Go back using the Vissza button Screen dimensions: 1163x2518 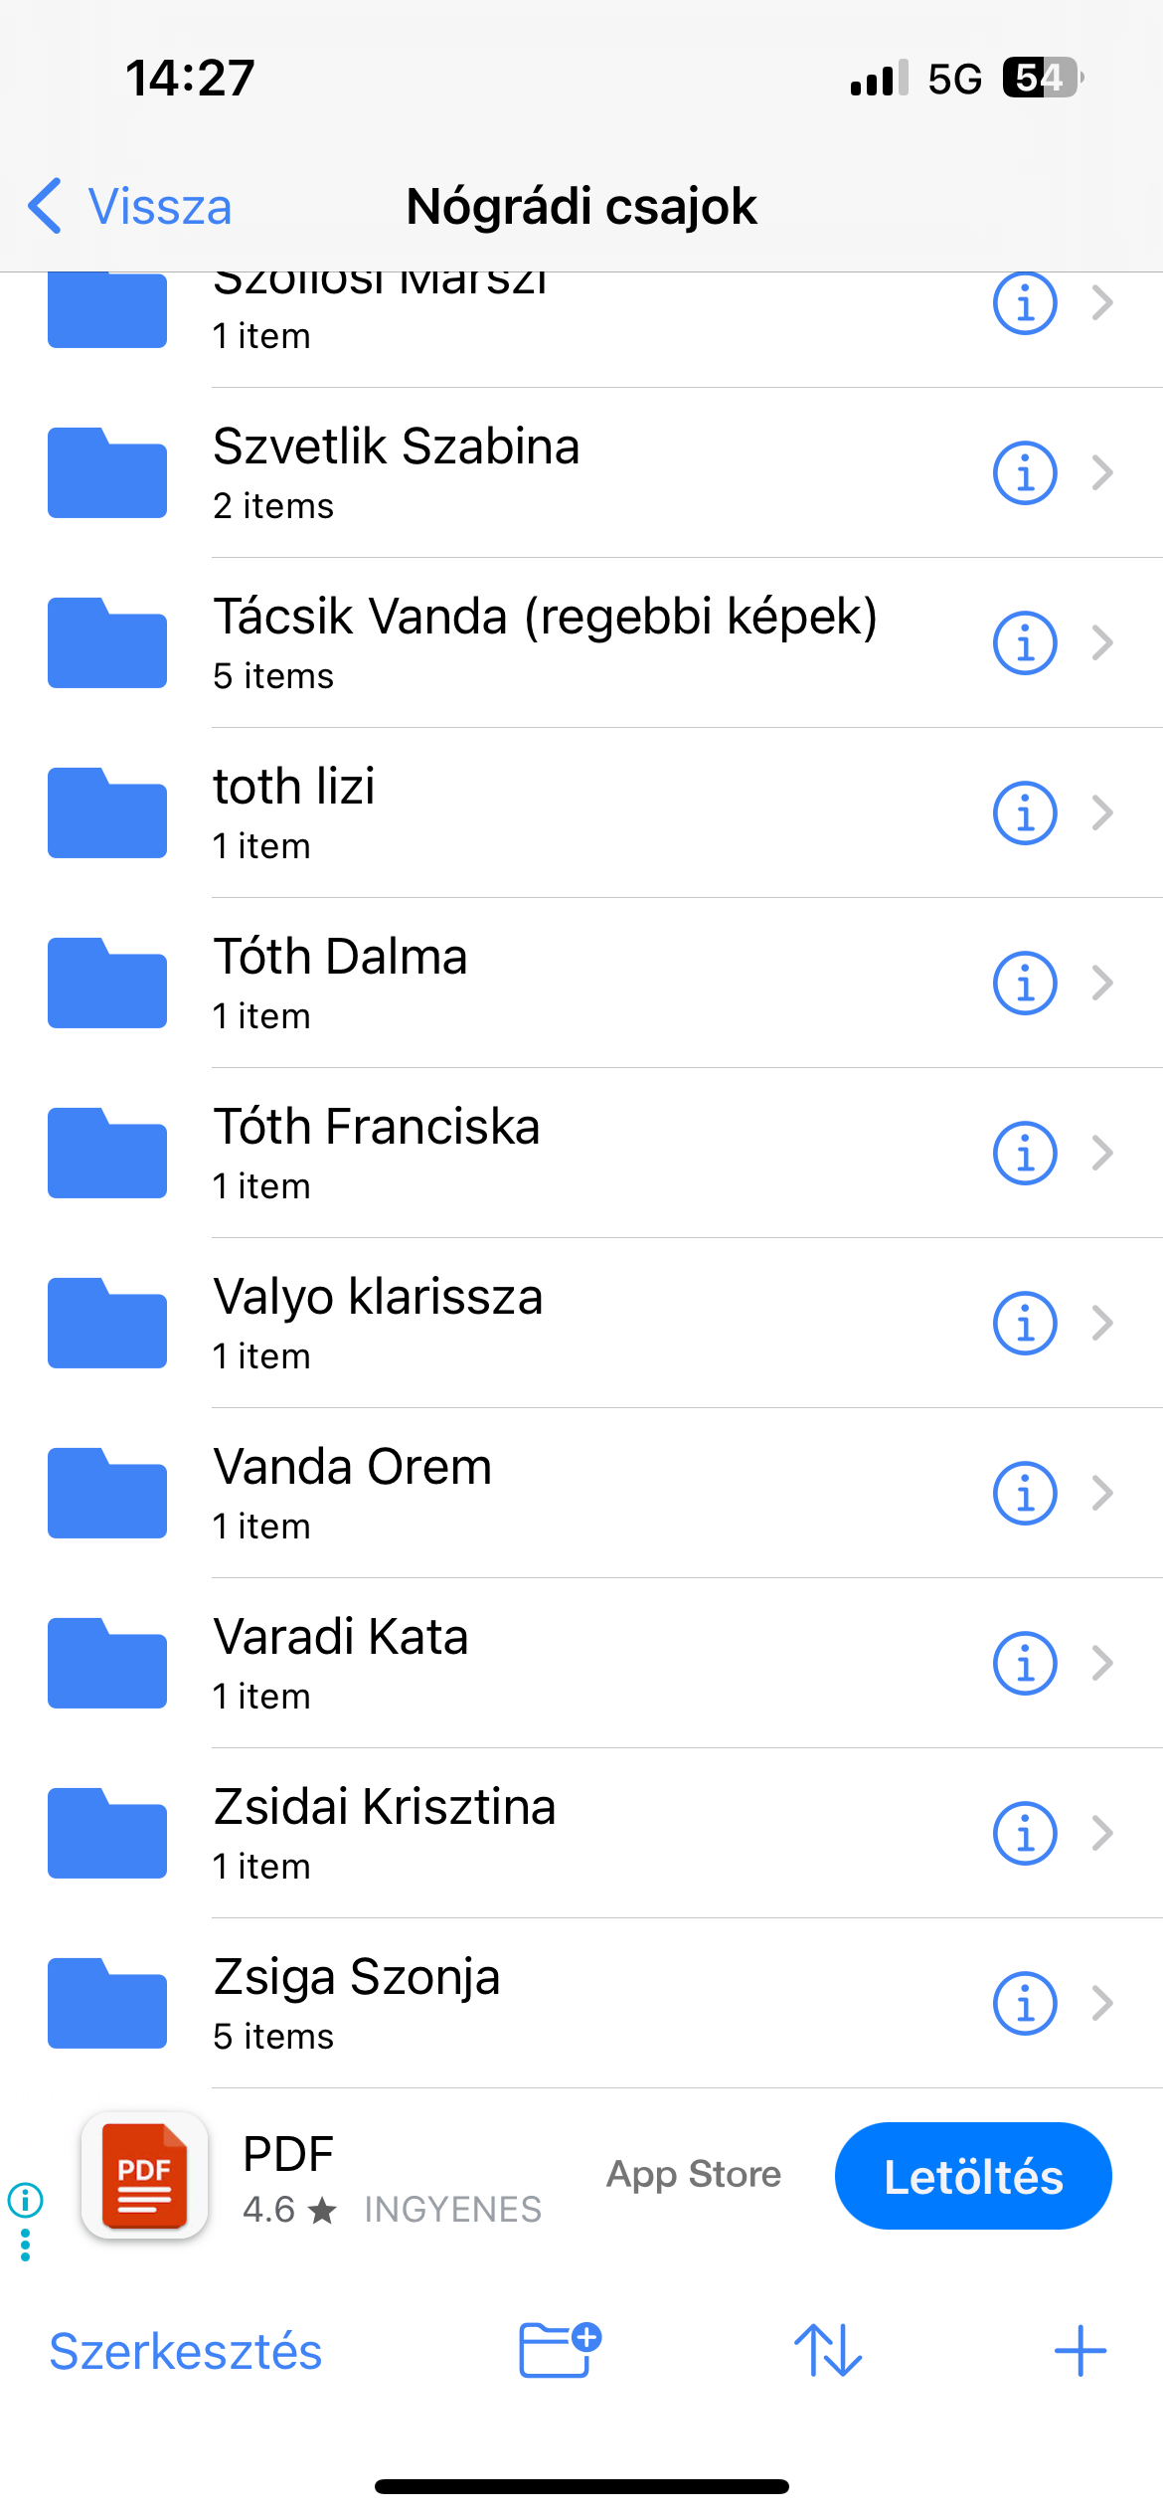[131, 207]
